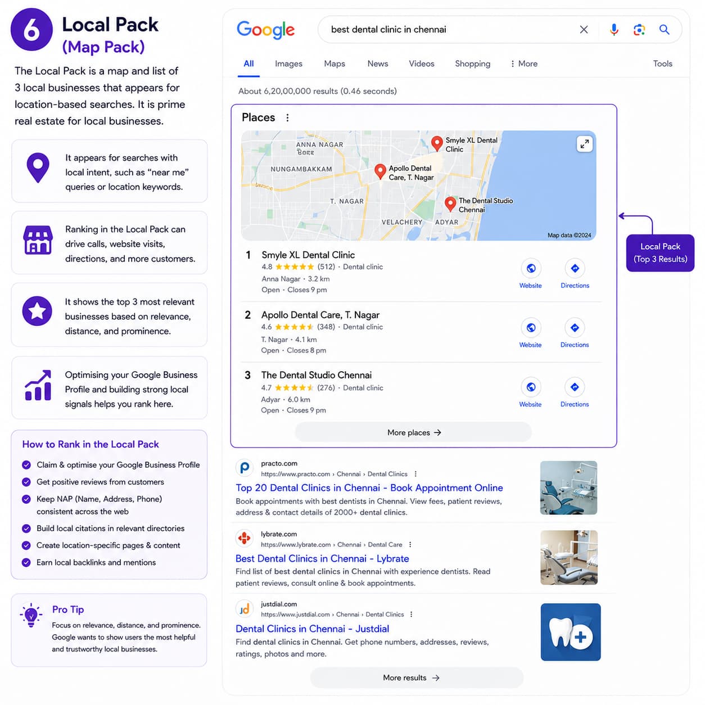This screenshot has width=705, height=705.
Task: Click the VELACHERY label on the map
Action: point(402,222)
